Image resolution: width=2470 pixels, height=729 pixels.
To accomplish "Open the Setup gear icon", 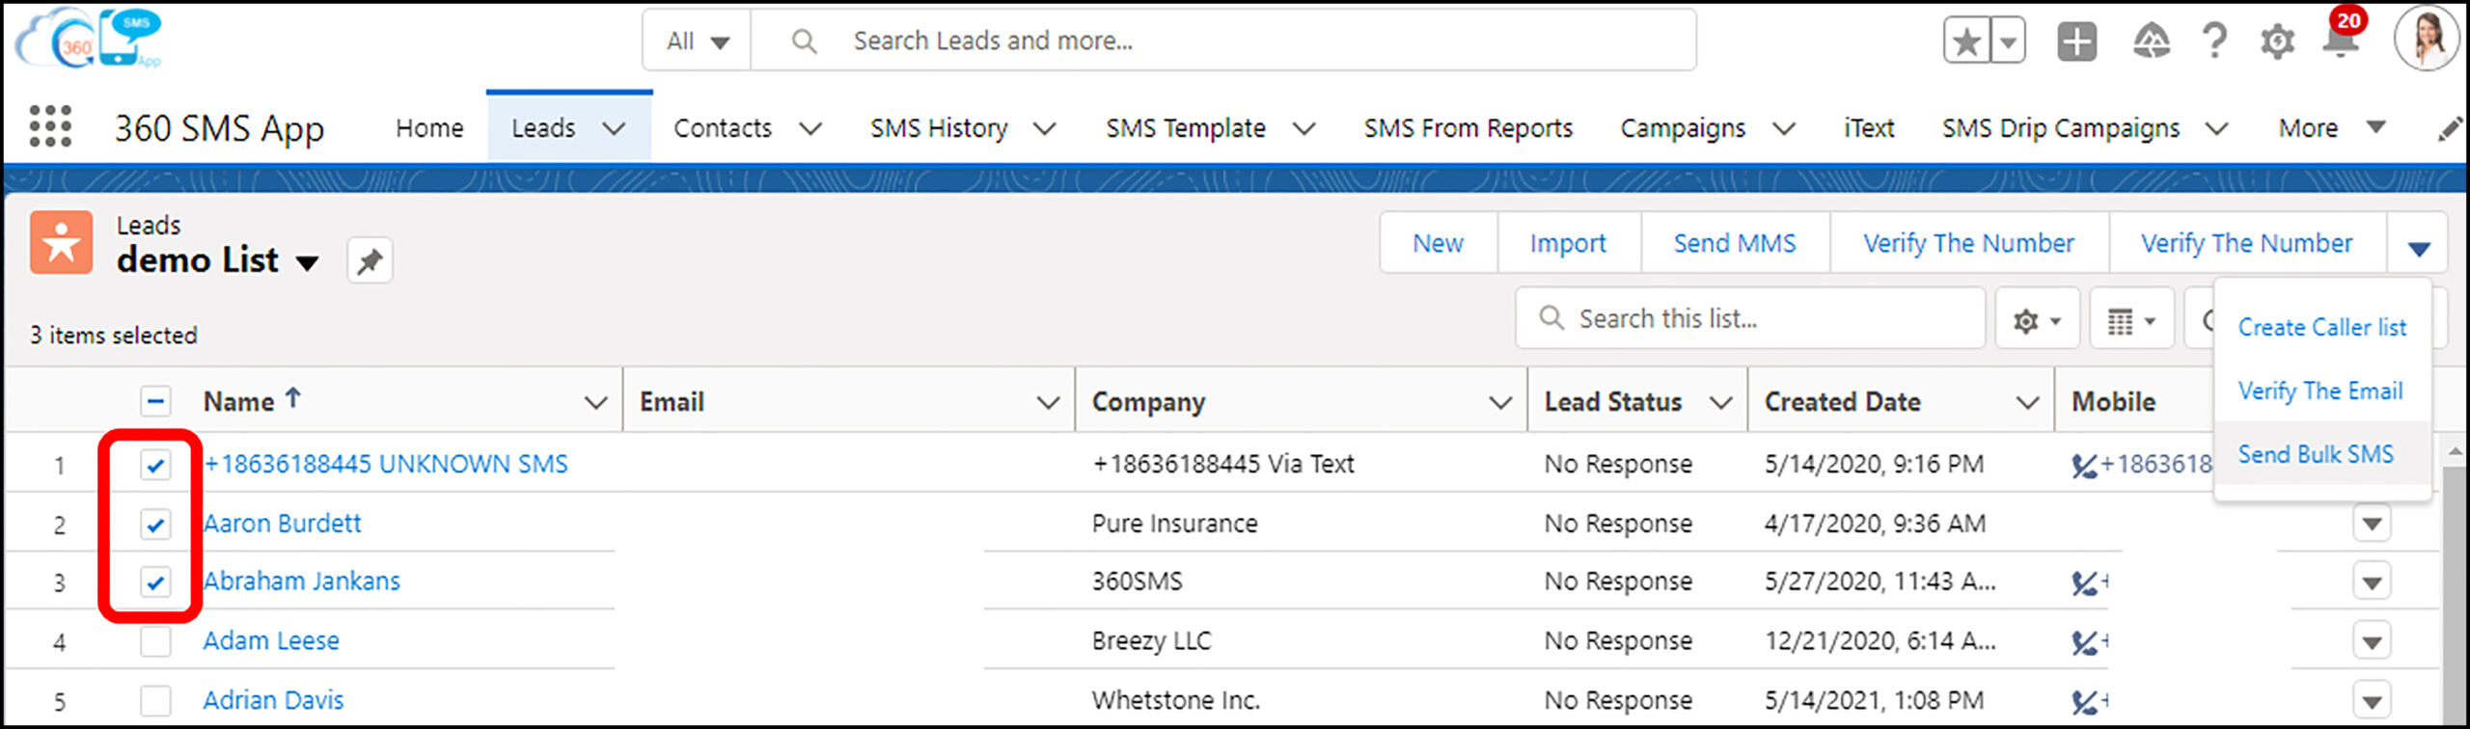I will click(x=2278, y=41).
